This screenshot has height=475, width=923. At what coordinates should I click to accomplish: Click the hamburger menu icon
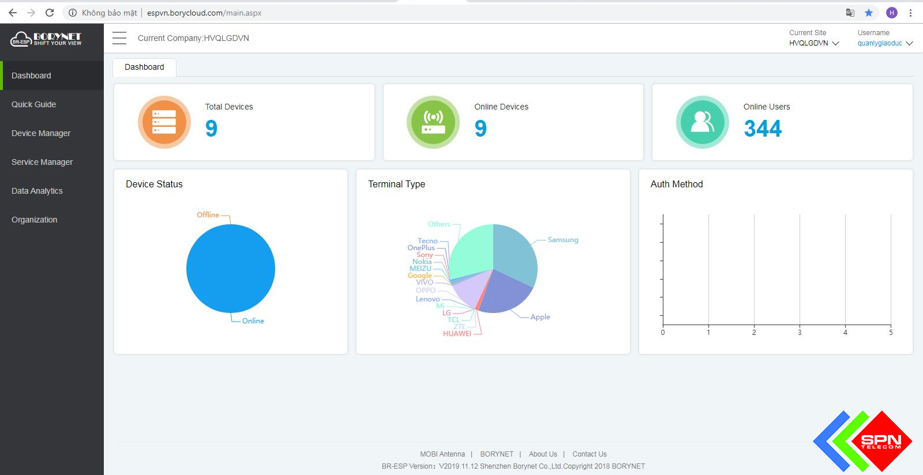coord(119,38)
